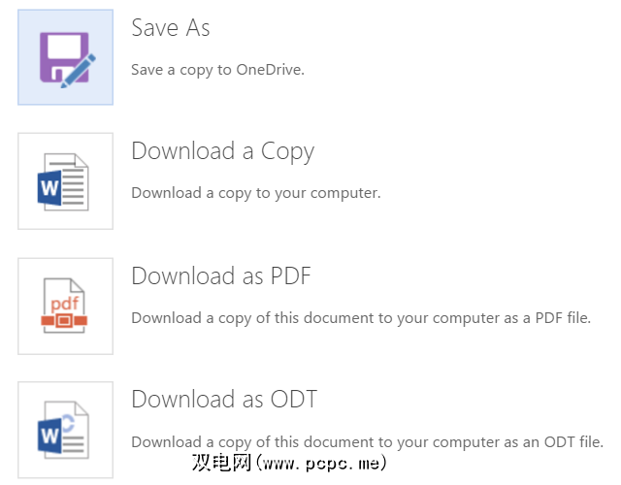621x485 pixels.
Task: Click the Download a Copy Word icon
Action: [65, 181]
